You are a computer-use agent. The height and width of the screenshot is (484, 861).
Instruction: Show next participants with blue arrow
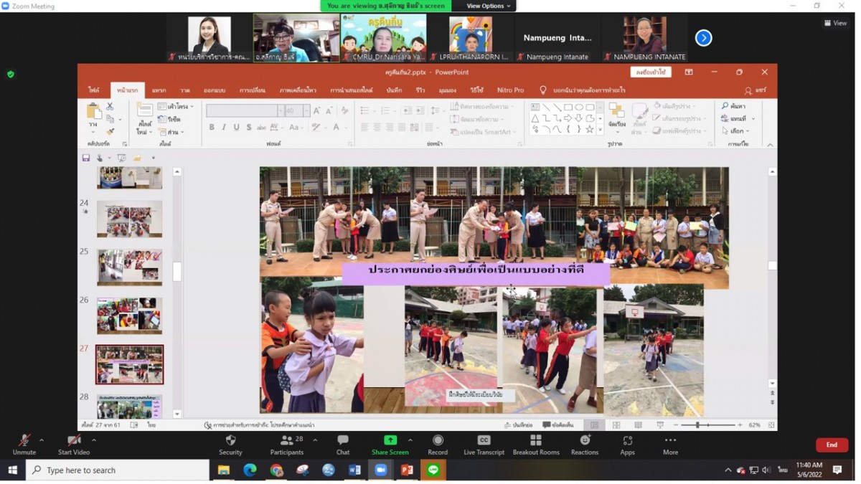[x=703, y=38]
